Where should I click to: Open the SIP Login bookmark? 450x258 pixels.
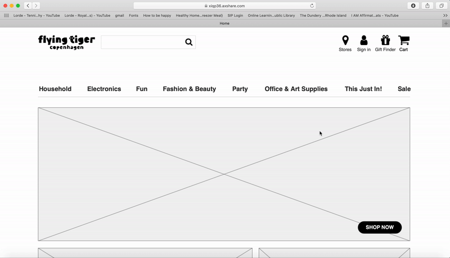click(235, 16)
